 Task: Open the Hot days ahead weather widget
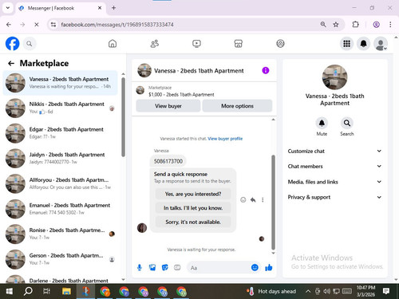coord(272,291)
